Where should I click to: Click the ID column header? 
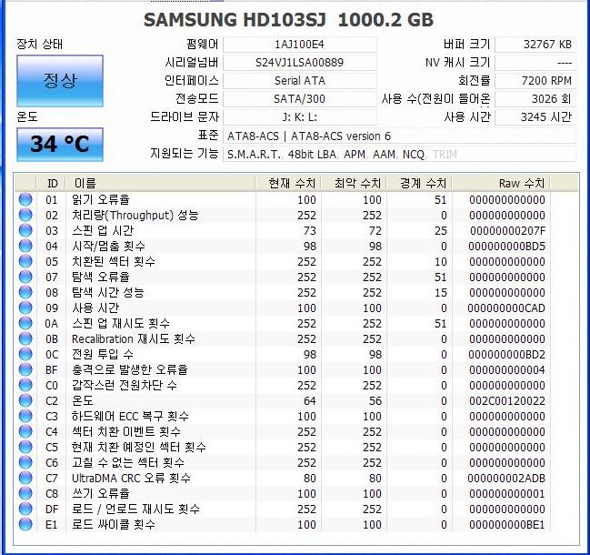(51, 184)
